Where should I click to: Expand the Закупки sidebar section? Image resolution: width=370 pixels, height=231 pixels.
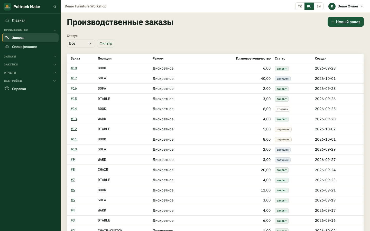pyautogui.click(x=30, y=65)
